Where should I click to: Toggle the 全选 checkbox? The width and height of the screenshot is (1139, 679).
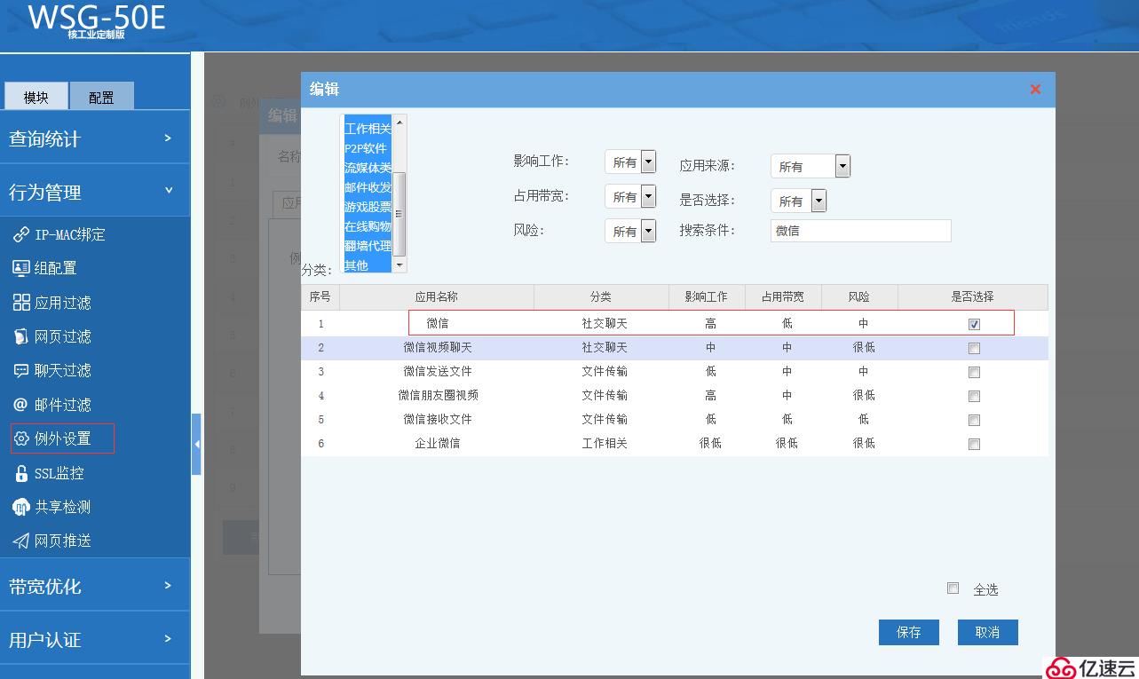(953, 588)
